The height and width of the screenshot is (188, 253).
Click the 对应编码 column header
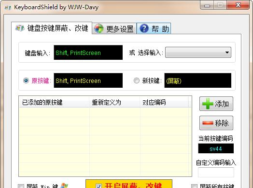coord(164,102)
